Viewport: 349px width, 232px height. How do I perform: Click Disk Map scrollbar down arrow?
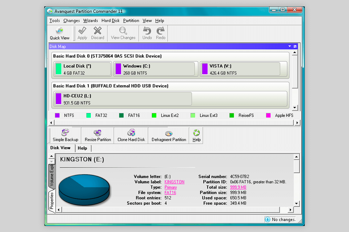(x=295, y=108)
